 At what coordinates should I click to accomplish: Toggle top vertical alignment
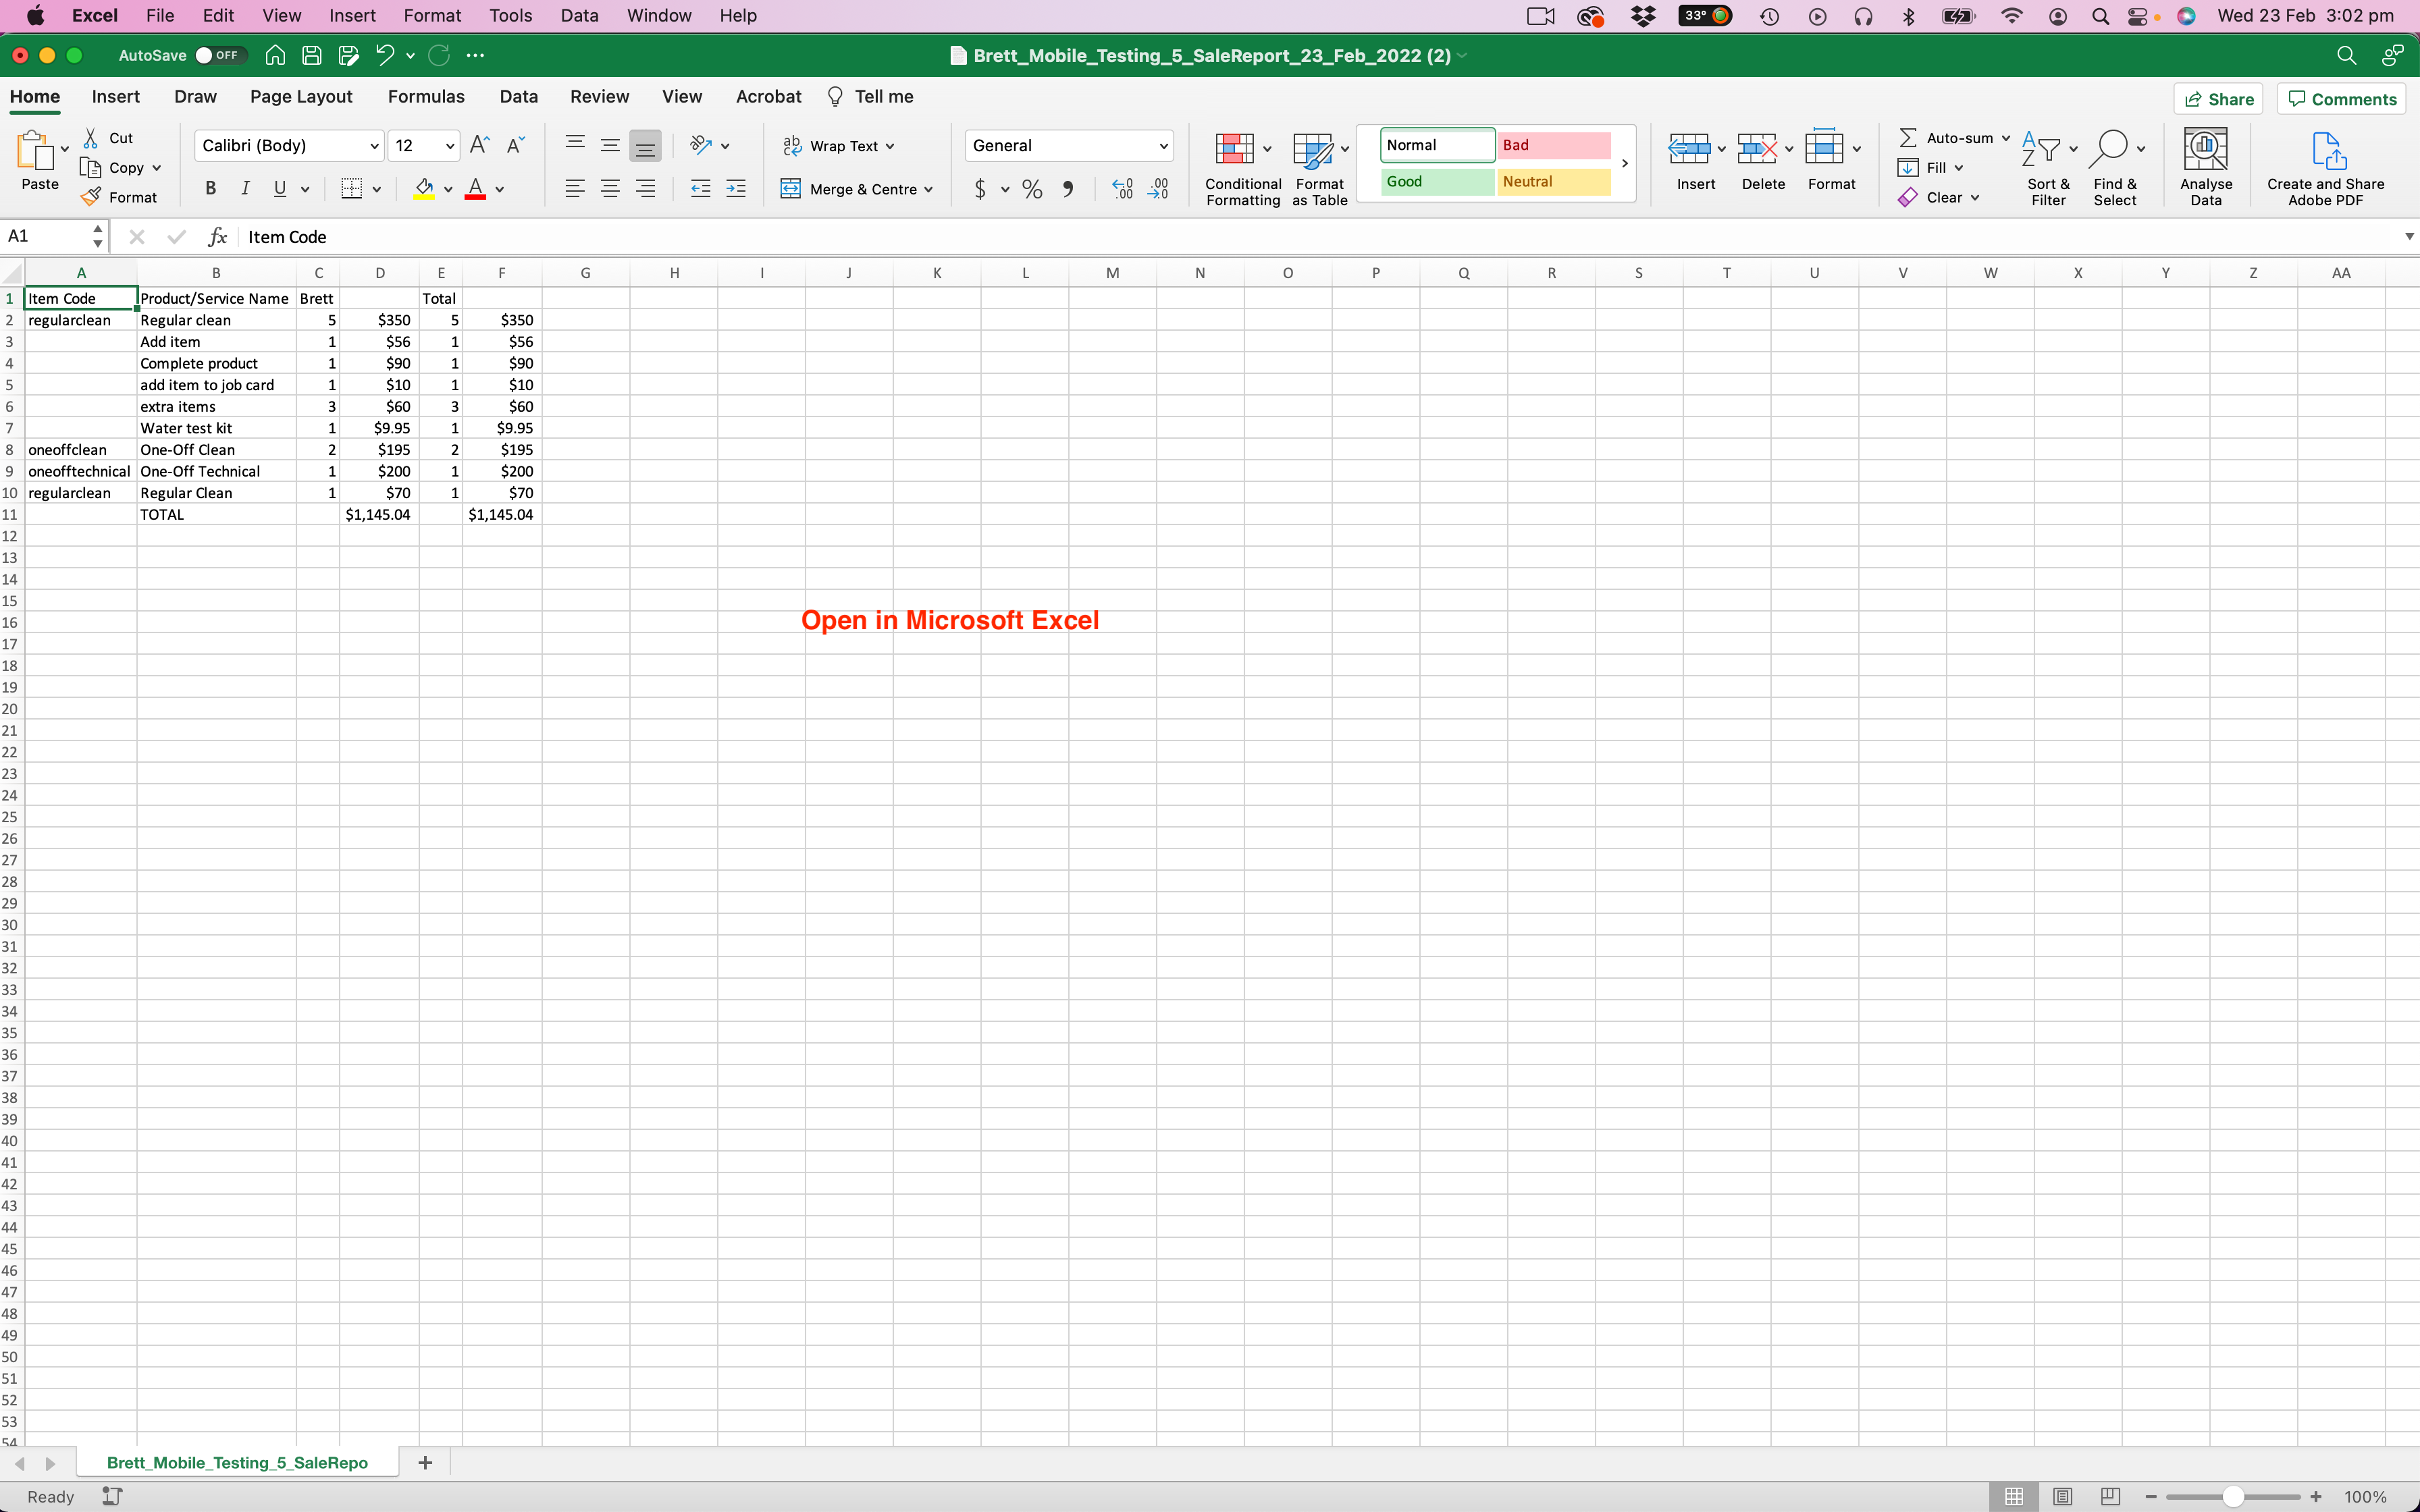point(574,145)
